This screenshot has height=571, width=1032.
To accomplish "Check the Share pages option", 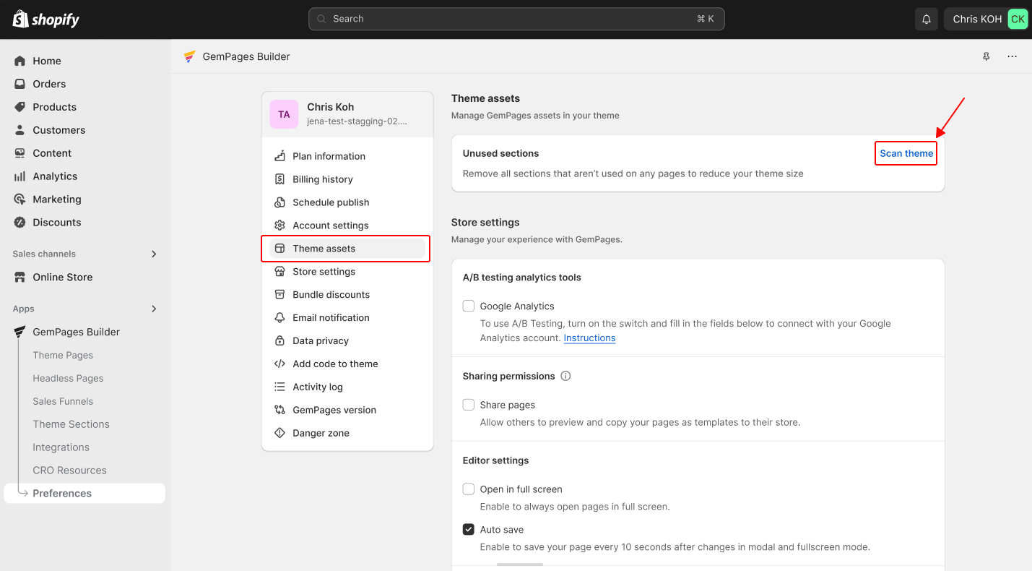I will click(x=469, y=405).
